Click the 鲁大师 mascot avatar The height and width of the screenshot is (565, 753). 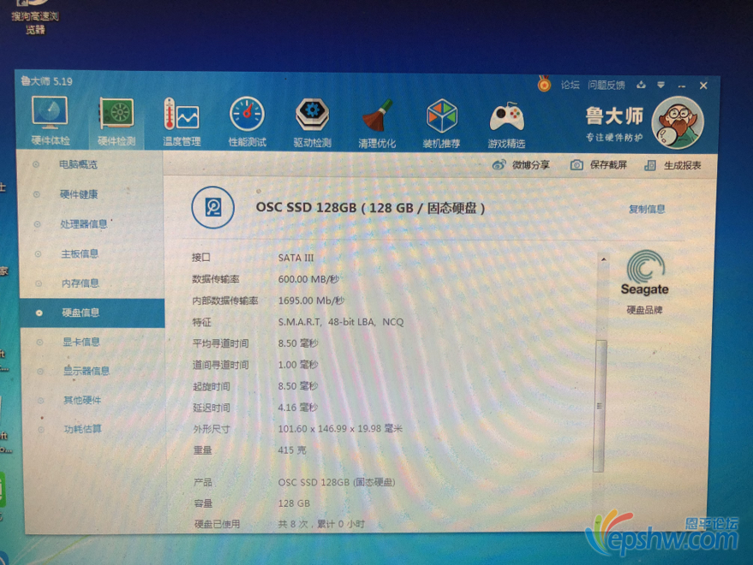pos(678,123)
